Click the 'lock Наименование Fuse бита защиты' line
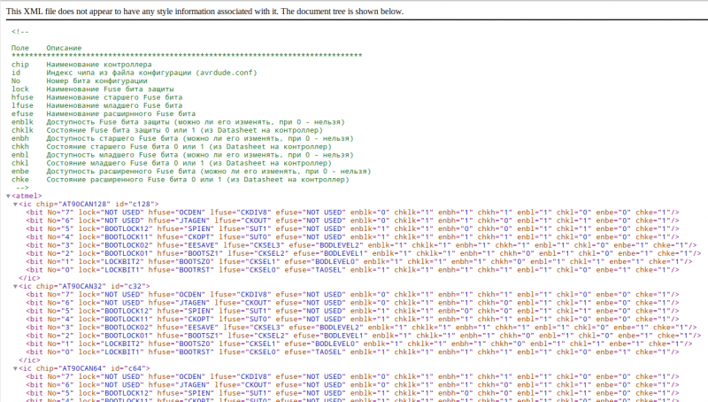This screenshot has width=708, height=402. (x=93, y=89)
